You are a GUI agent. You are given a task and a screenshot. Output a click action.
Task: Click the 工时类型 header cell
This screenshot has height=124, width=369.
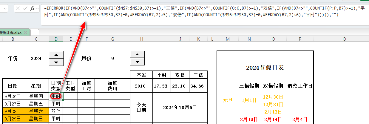(x=70, y=86)
